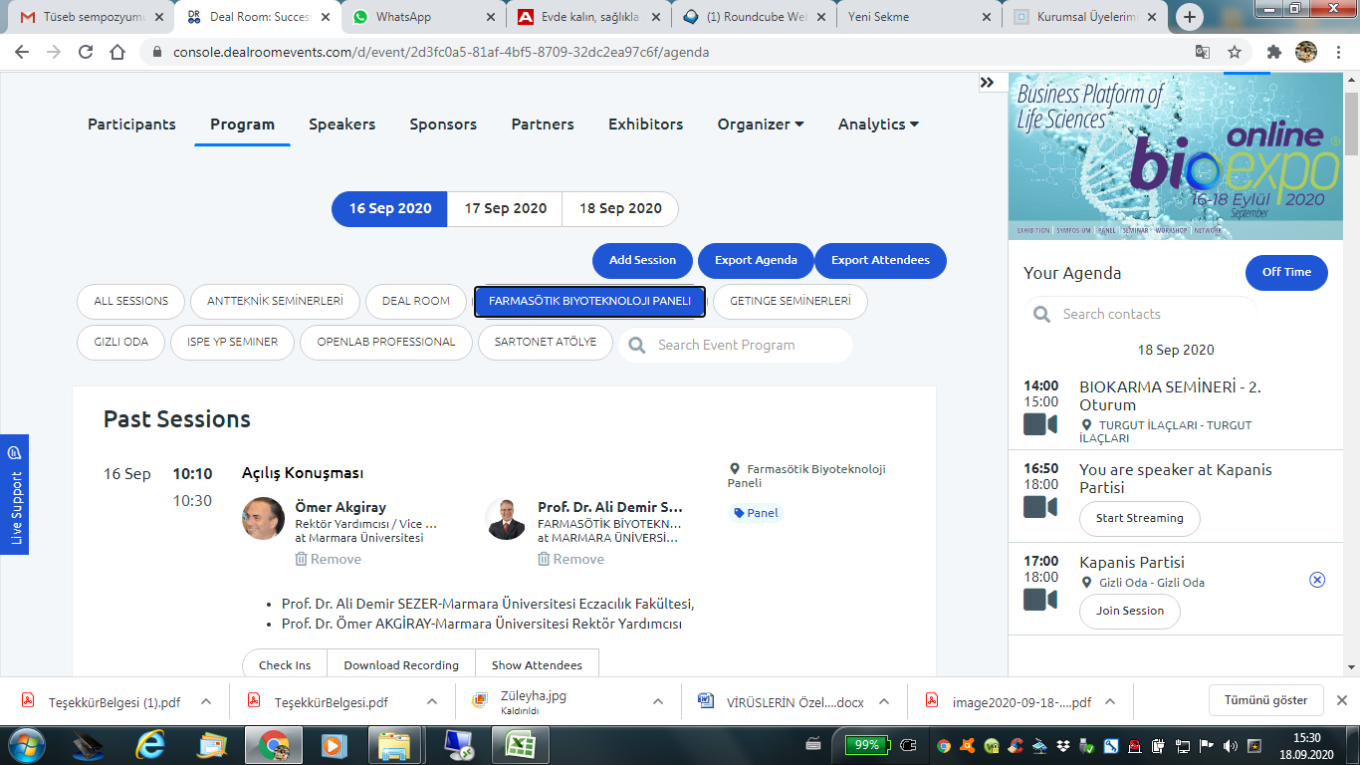Image resolution: width=1360 pixels, height=765 pixels.
Task: Switch to the WhatsApp browser tab
Action: 421,17
